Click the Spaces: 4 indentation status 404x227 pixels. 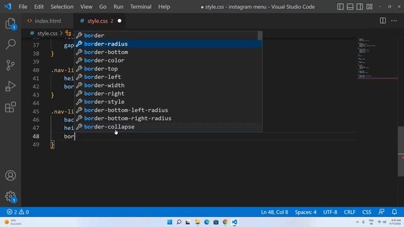[x=306, y=212]
